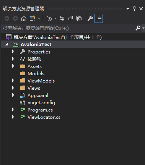
Task: Toggle auto-hide pin for the panel
Action: pos(134,9)
